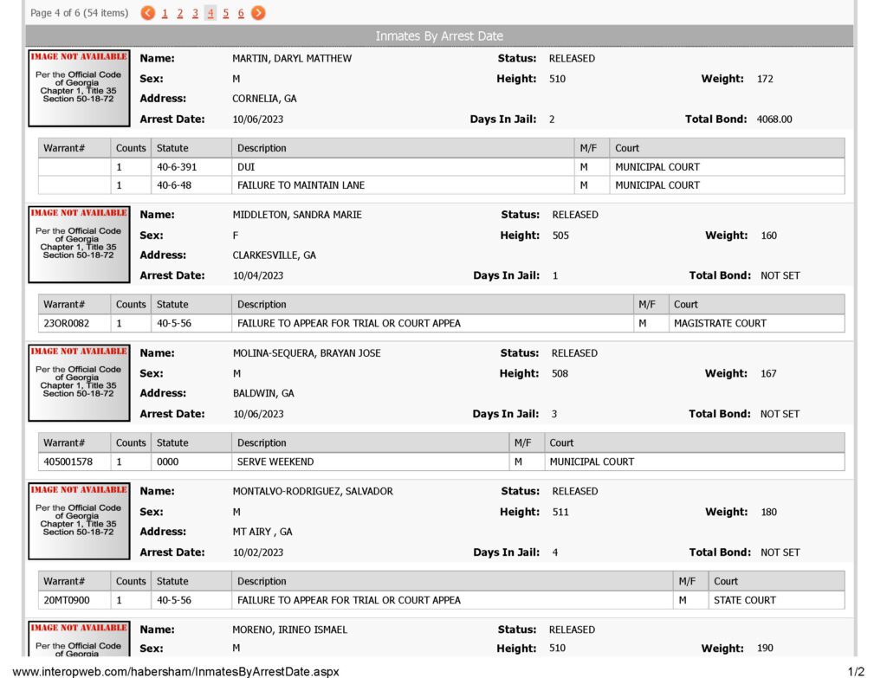Click Irineo Moreno's unavailable image thumbnail

79,639
